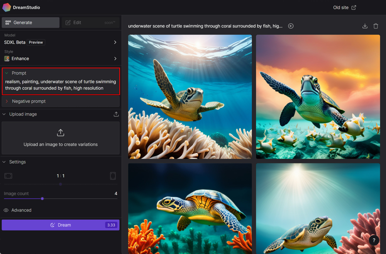Viewport: 386px width, 254px height.
Task: Click the Enhance style thumbnail icon
Action: (x=7, y=58)
